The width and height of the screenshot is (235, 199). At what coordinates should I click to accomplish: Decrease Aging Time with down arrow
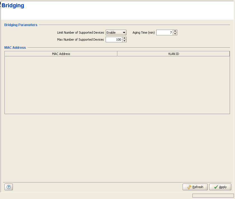175,34
